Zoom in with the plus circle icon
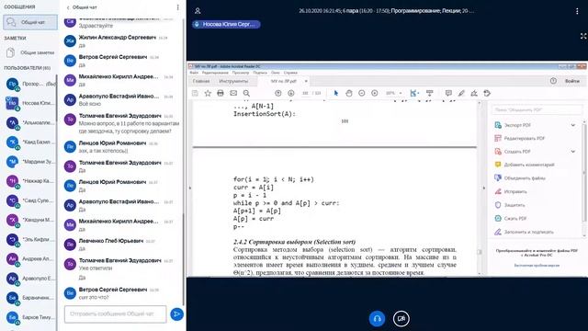588x331 pixels. [x=375, y=94]
